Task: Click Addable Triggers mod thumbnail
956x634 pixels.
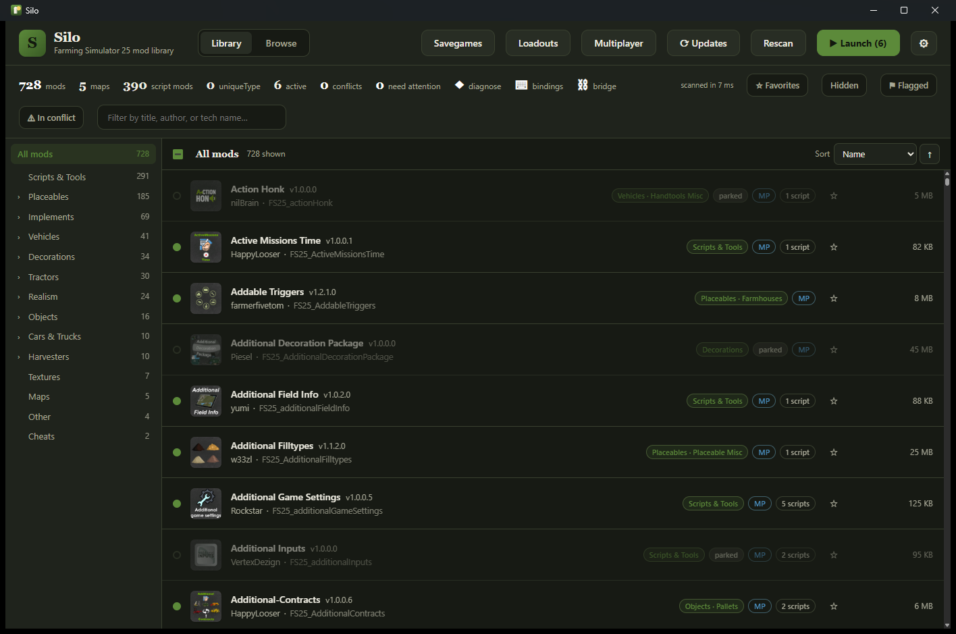Action: 206,298
